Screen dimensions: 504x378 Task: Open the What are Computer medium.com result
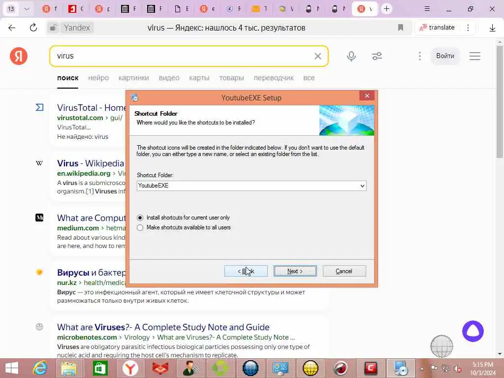[x=91, y=218]
